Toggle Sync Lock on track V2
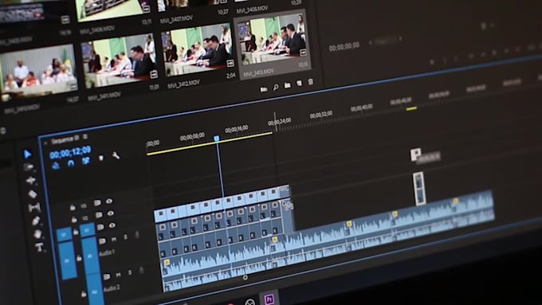The height and width of the screenshot is (305, 542). tap(99, 215)
